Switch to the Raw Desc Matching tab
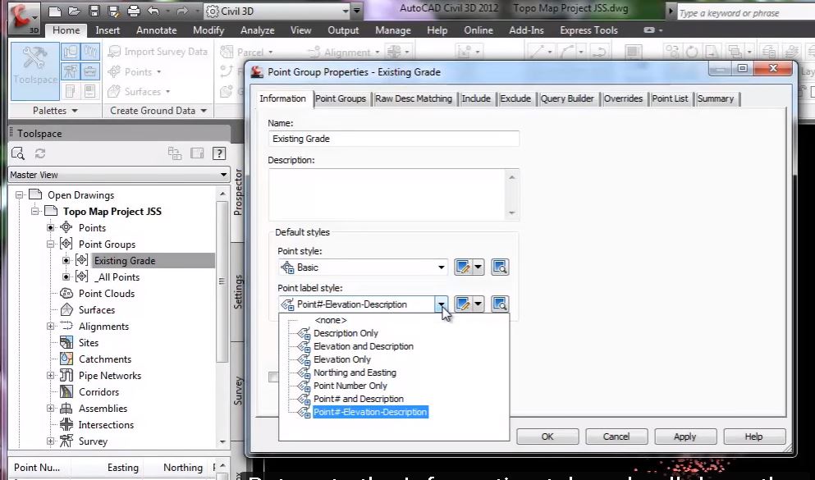815x480 pixels. [x=414, y=98]
